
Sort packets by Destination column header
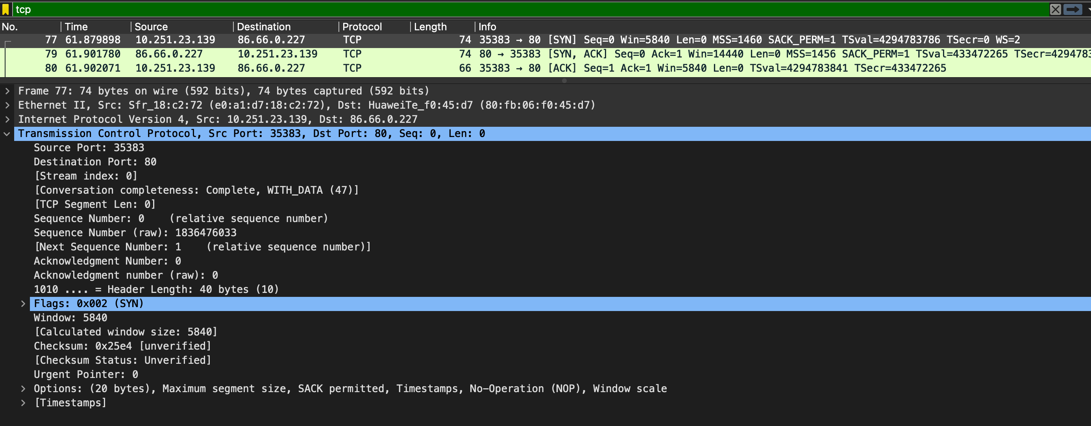tap(286, 27)
